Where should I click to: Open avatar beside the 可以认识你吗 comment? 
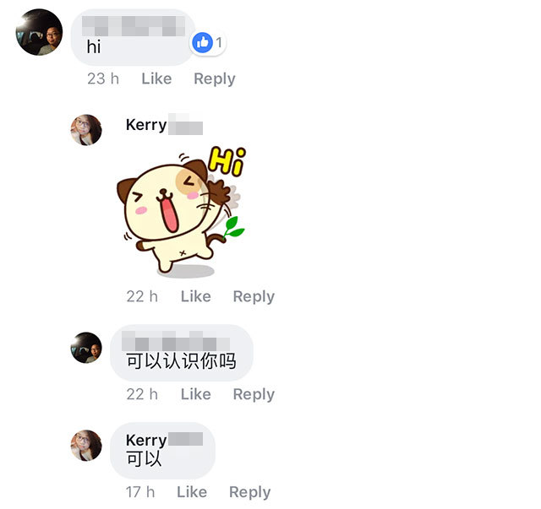[x=86, y=348]
